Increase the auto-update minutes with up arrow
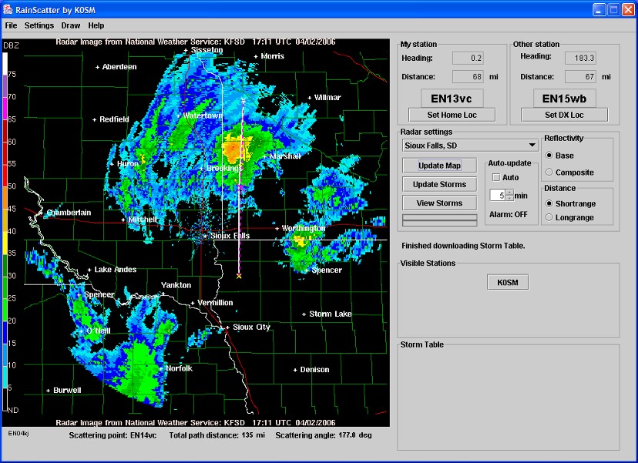 [509, 192]
